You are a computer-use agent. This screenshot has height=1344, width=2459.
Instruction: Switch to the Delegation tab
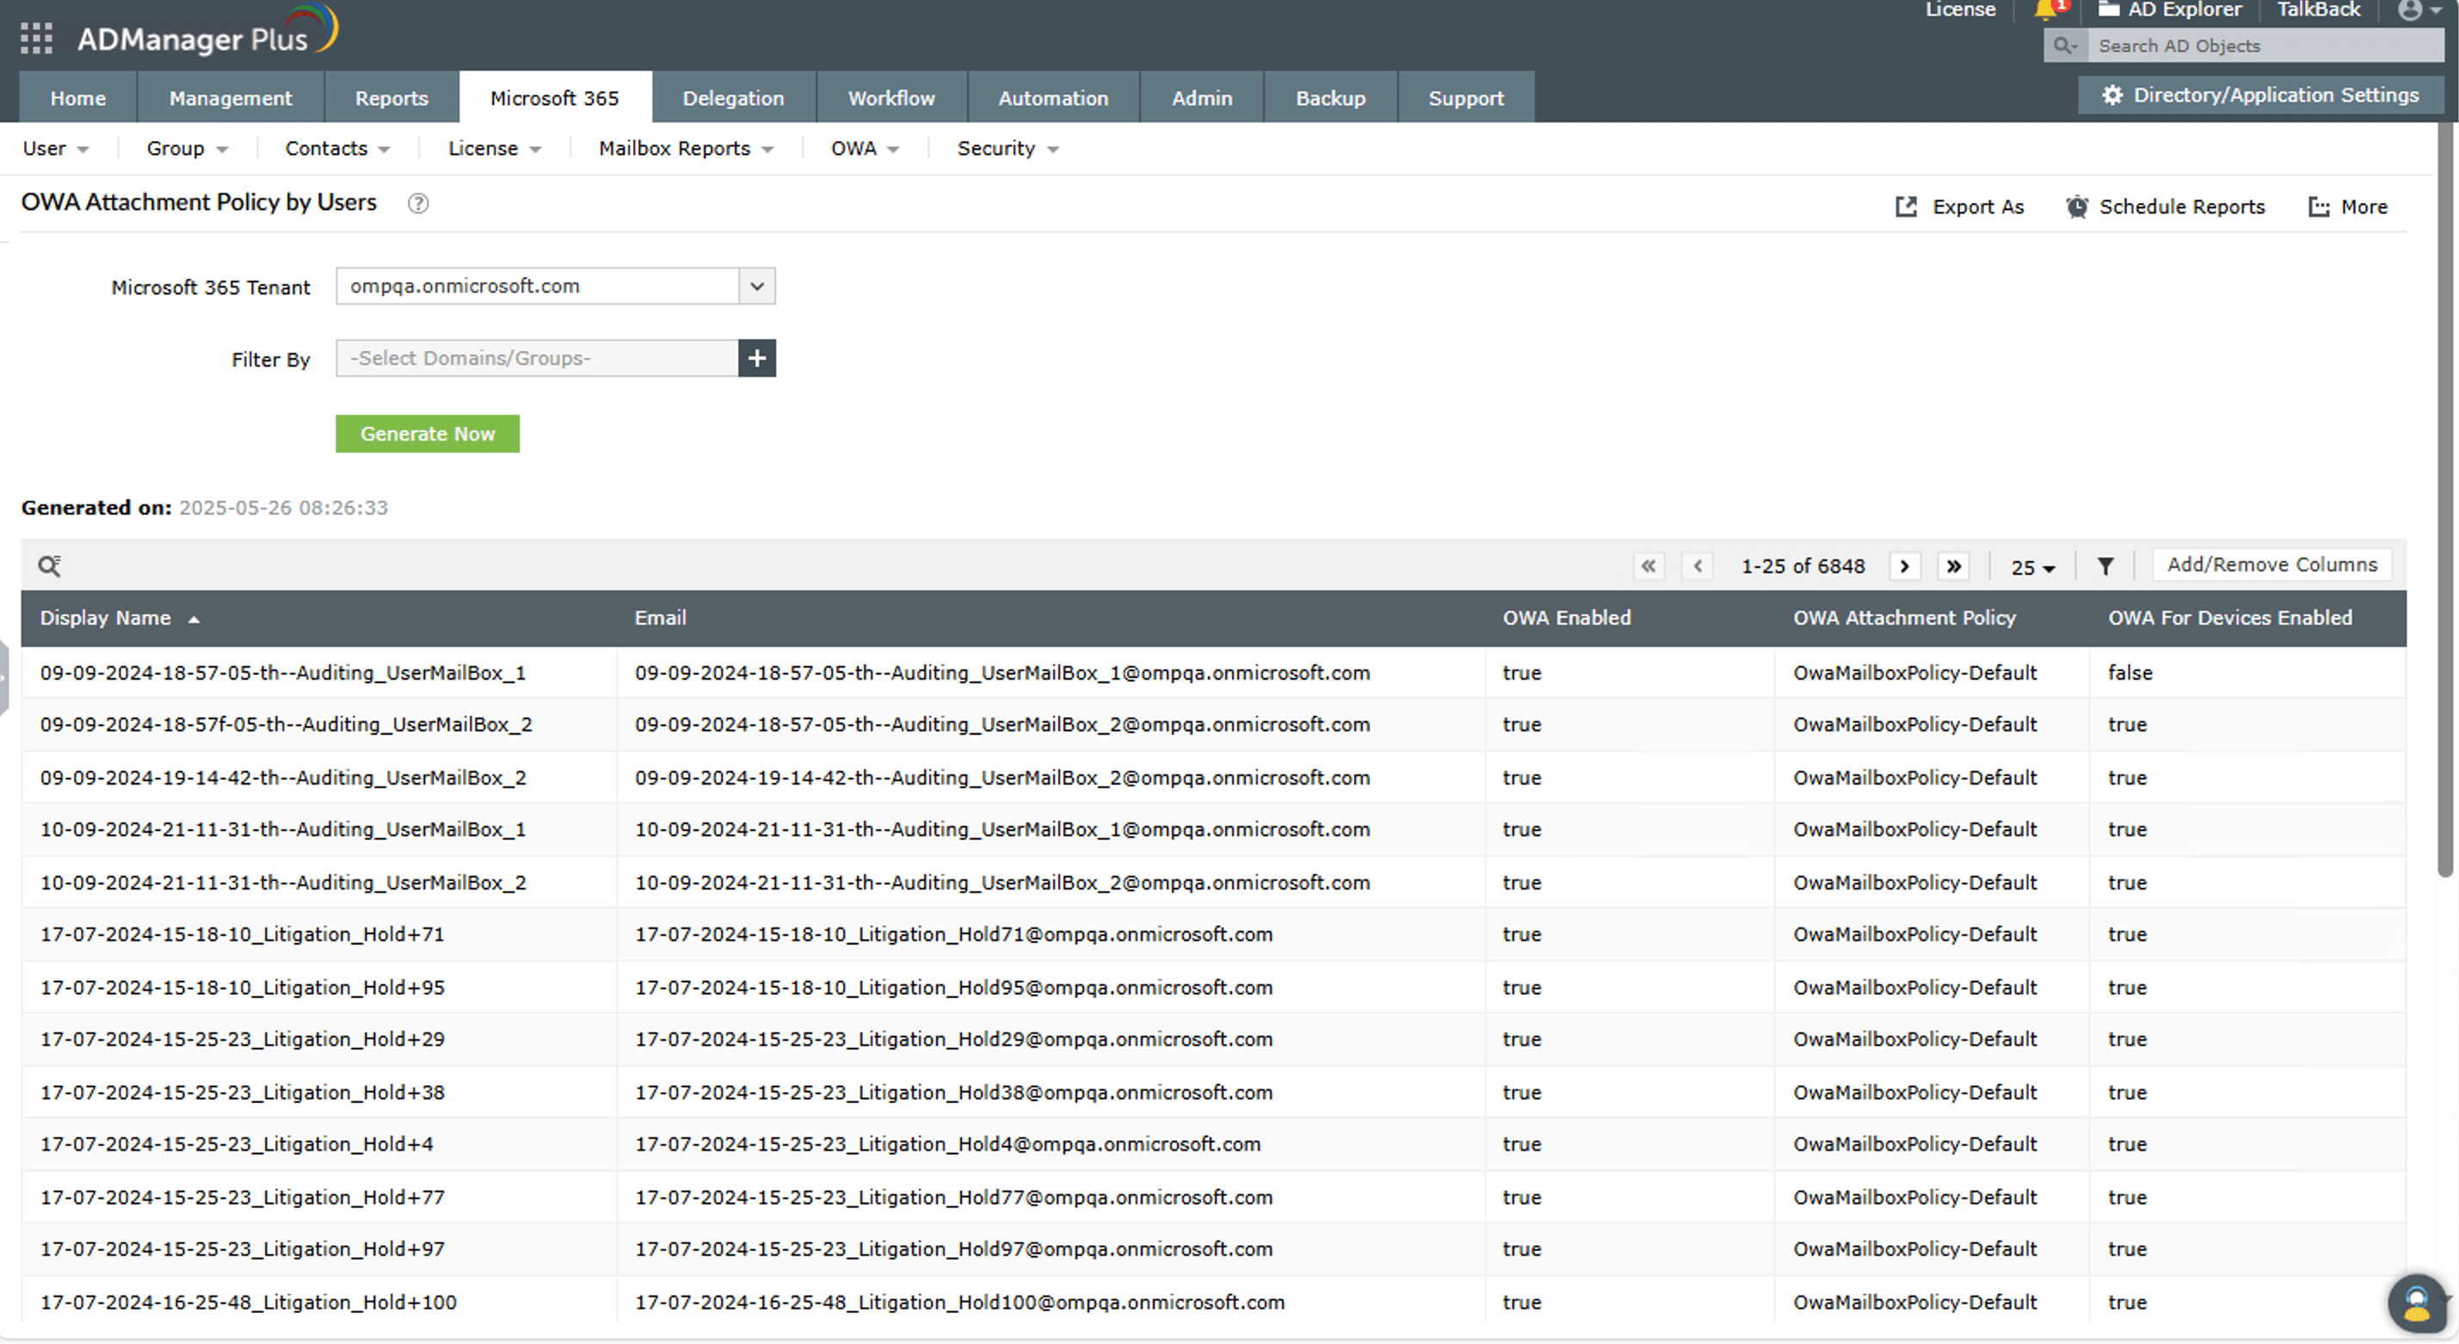[733, 98]
